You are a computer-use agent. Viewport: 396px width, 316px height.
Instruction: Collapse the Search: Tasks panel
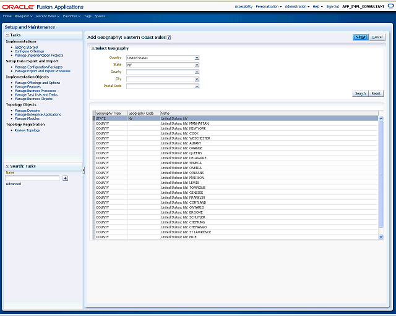pyautogui.click(x=7, y=166)
